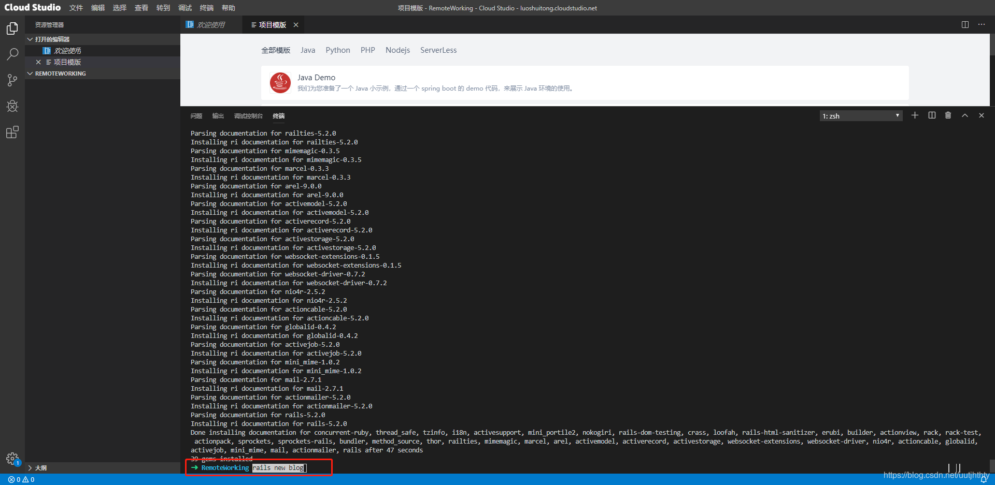Viewport: 995px width, 485px height.
Task: Close the terminal panel
Action: coord(981,115)
